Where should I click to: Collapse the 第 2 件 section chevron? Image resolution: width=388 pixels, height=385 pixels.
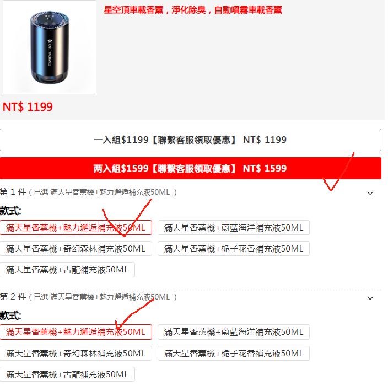tap(370, 298)
